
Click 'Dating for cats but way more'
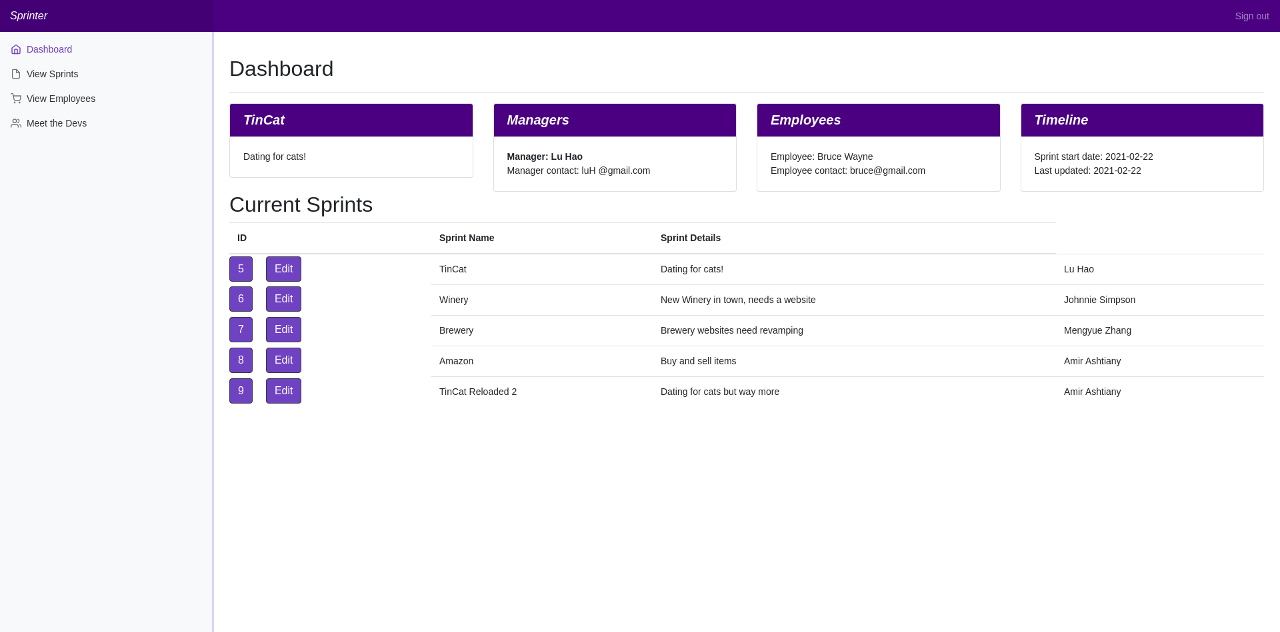tap(720, 392)
